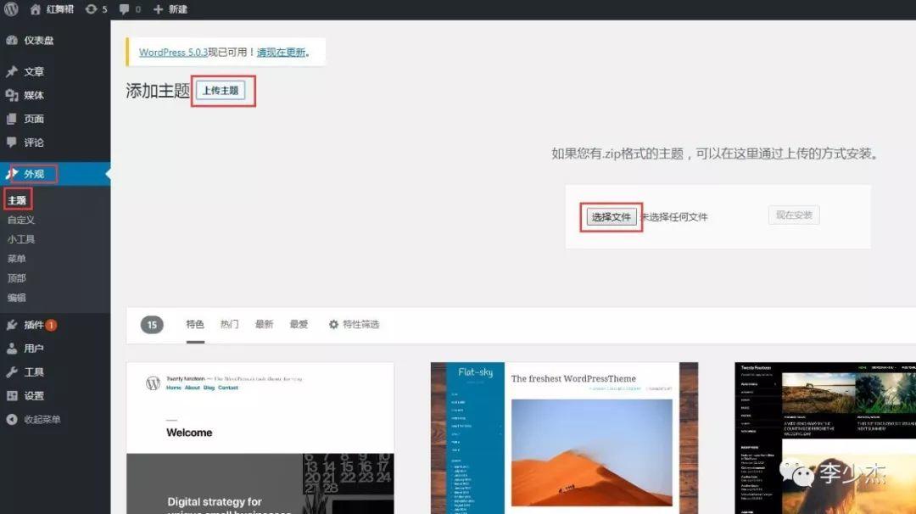This screenshot has width=916, height=514.
Task: Open the updates icon showing 5
Action: [x=91, y=9]
